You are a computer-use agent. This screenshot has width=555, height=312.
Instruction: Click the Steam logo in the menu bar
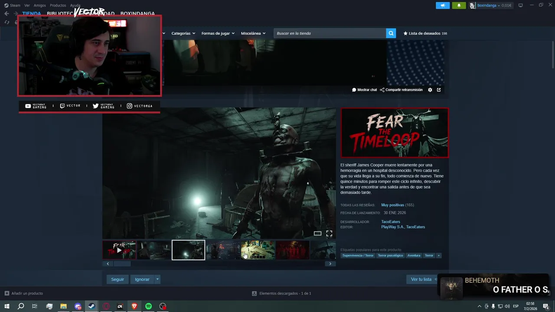(x=6, y=5)
